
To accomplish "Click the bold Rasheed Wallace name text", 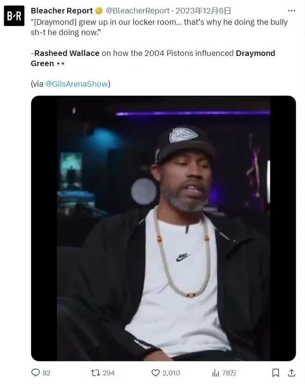I will (67, 53).
